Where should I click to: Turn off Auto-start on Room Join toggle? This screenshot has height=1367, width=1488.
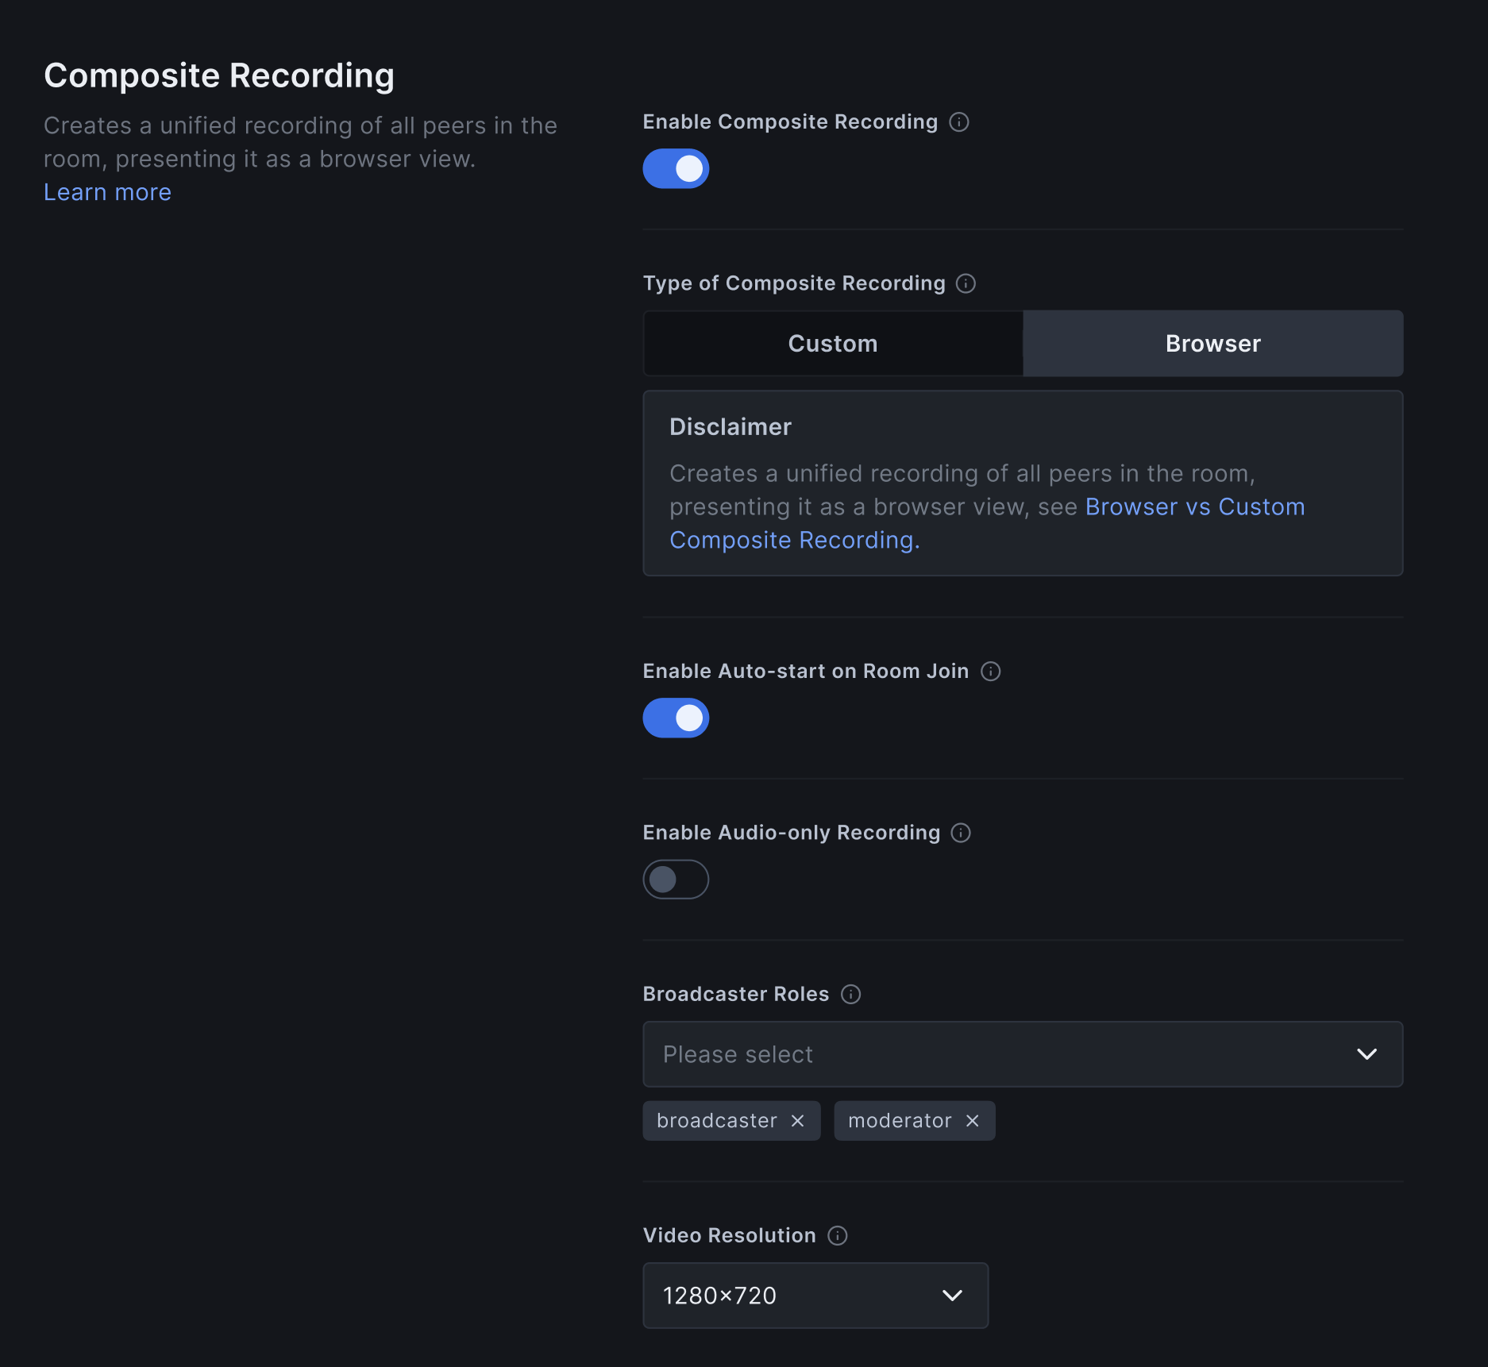point(676,718)
